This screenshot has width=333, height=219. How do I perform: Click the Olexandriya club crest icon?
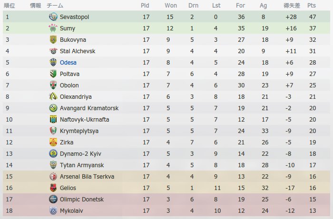53,97
